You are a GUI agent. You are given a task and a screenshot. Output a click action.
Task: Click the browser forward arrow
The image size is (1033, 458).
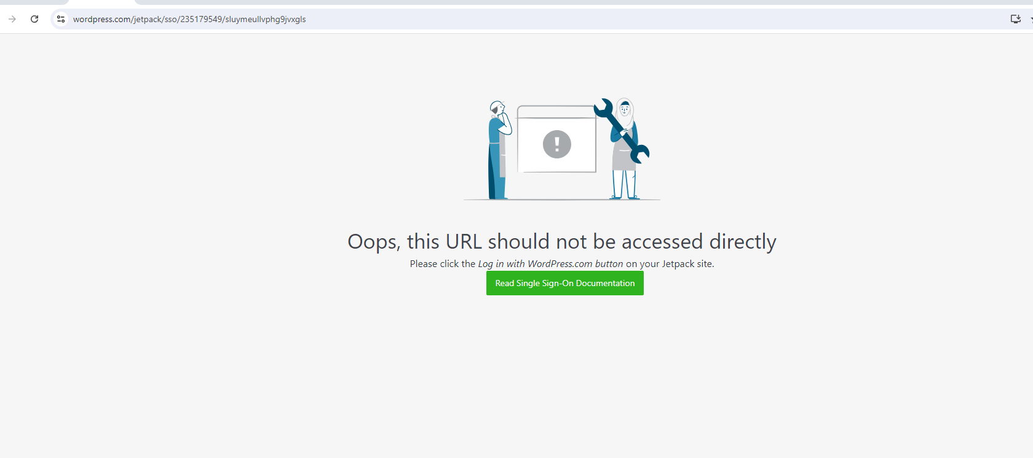[x=12, y=19]
